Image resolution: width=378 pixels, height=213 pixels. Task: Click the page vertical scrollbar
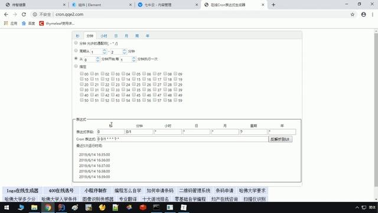pos(376,110)
